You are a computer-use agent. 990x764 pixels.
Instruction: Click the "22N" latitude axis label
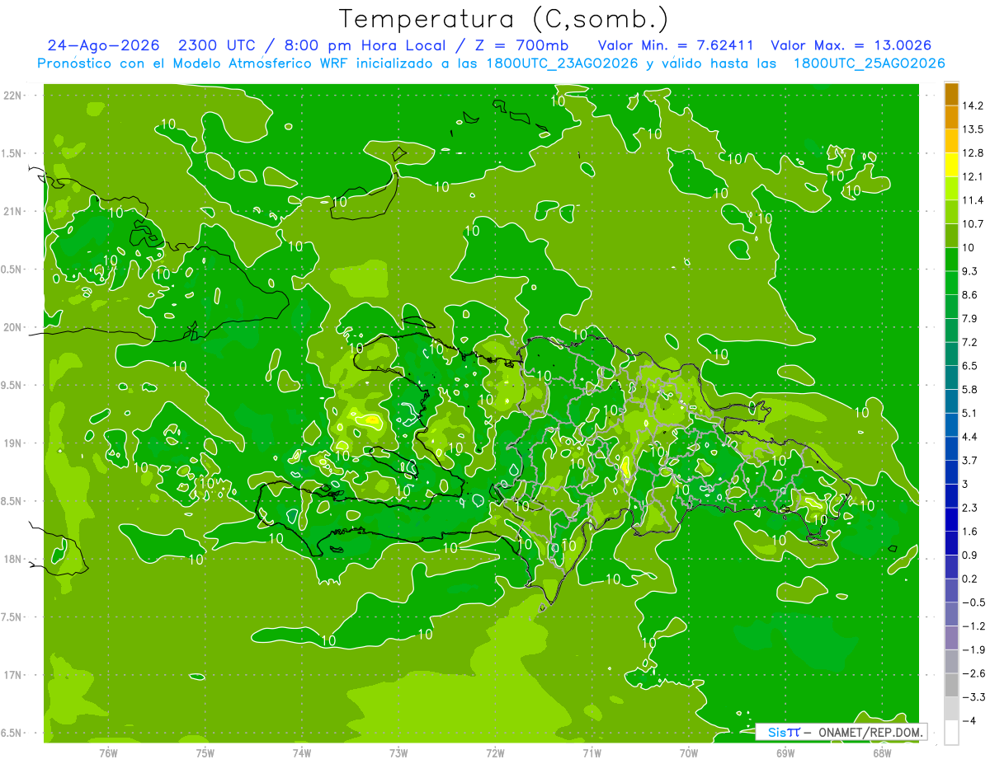tap(14, 95)
